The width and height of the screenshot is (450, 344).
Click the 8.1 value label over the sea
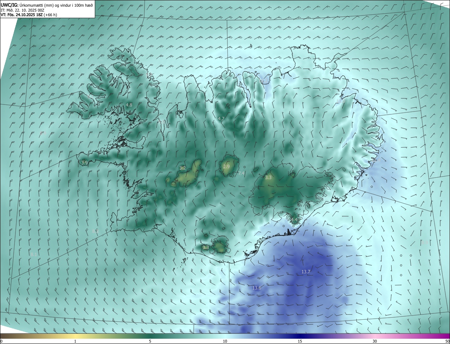[34, 254]
